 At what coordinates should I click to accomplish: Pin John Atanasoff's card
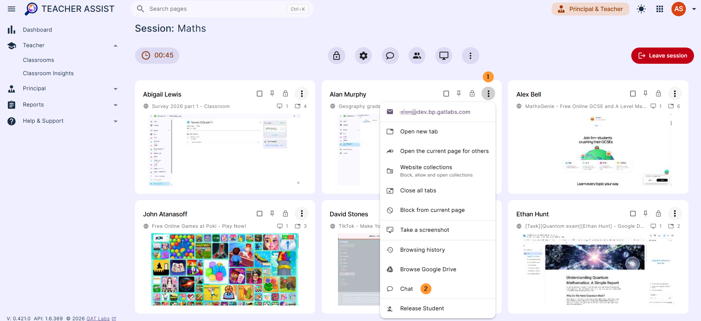click(272, 213)
